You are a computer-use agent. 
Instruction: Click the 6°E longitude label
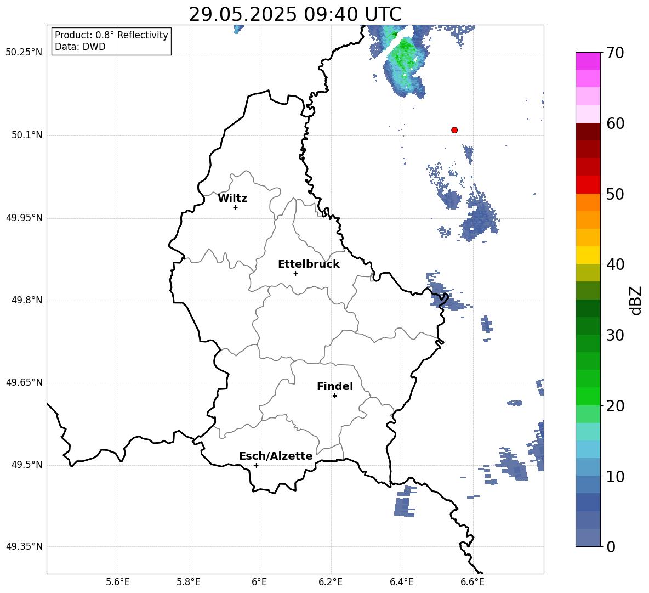(x=259, y=582)
